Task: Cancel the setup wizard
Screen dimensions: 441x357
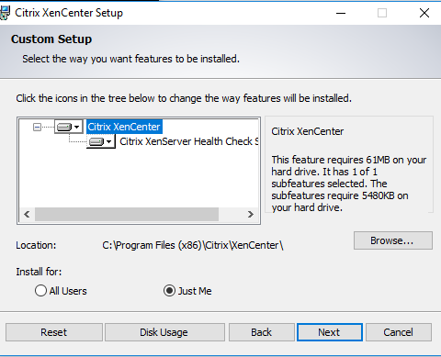Action: pyautogui.click(x=399, y=332)
